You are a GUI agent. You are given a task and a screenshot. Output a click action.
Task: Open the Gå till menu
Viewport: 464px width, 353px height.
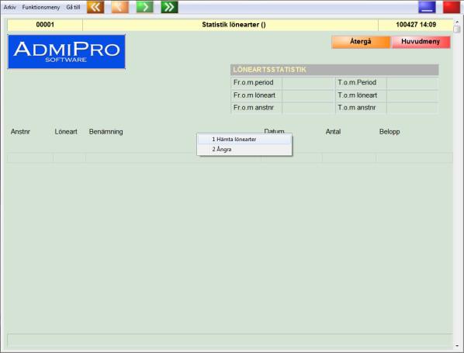click(x=73, y=7)
